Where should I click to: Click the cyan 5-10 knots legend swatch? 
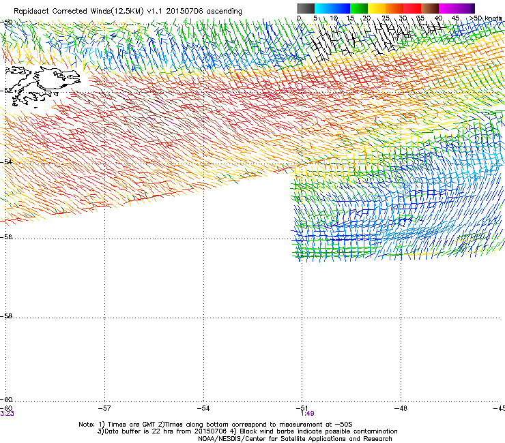tap(323, 8)
